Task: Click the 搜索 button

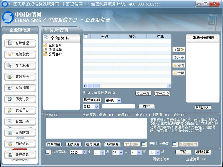Action: click(x=147, y=106)
